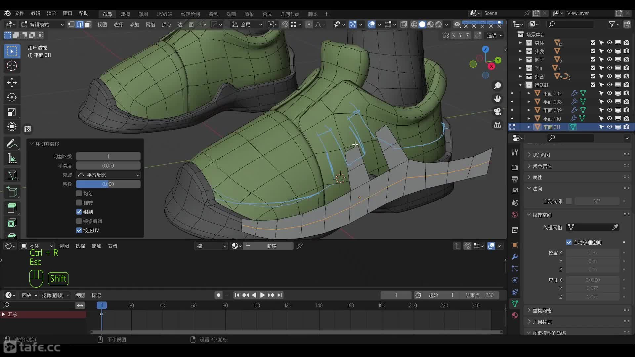Enable the 翻转 checkbox

(79, 203)
